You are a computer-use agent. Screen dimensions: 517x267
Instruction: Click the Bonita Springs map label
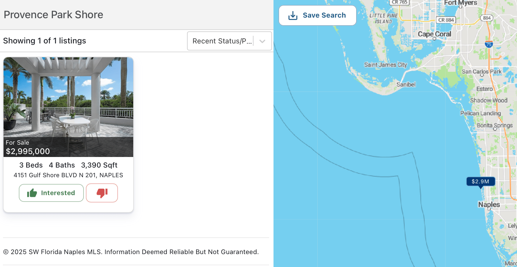(494, 125)
